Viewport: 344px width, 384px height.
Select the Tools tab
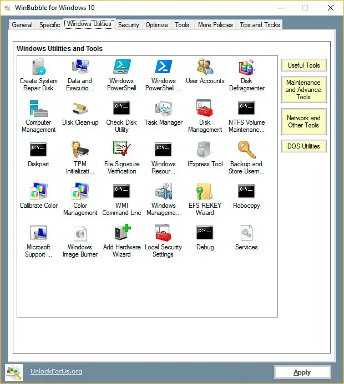(x=182, y=25)
